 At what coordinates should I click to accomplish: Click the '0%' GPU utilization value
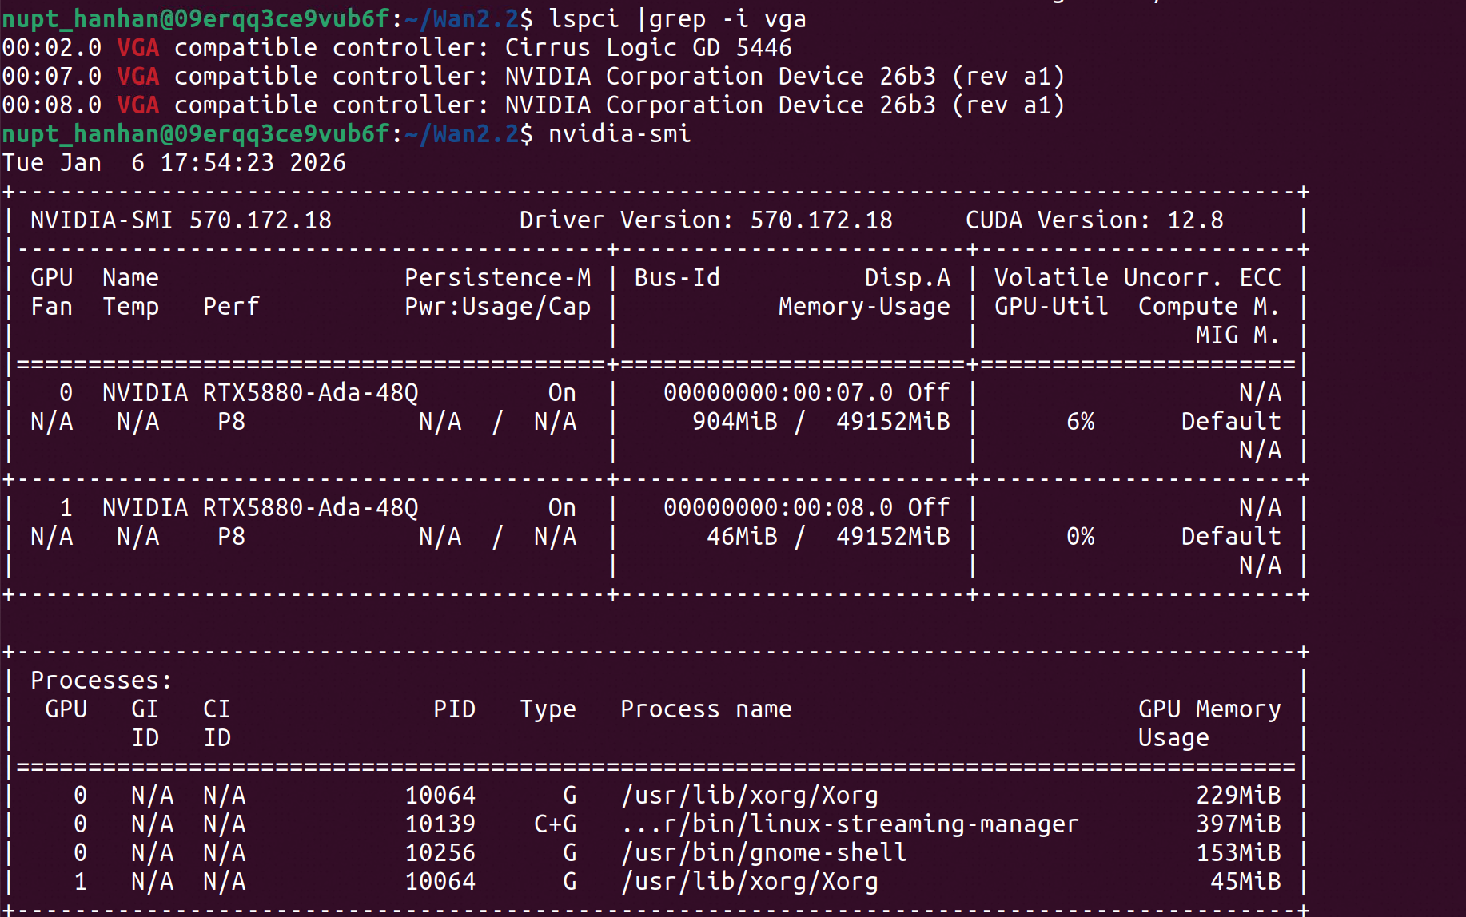pos(1080,536)
